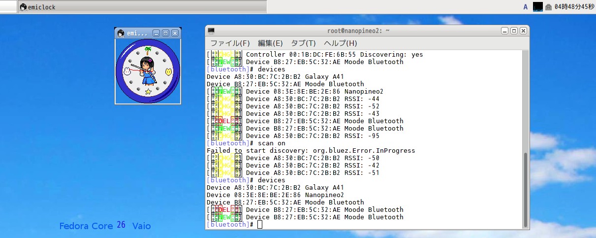This screenshot has width=596, height=238.
Task: Click the emiclock taskbar button
Action: 38,7
